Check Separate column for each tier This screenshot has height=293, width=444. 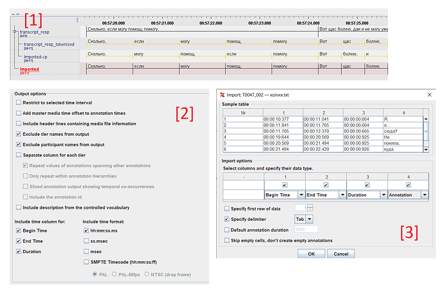tap(18, 155)
